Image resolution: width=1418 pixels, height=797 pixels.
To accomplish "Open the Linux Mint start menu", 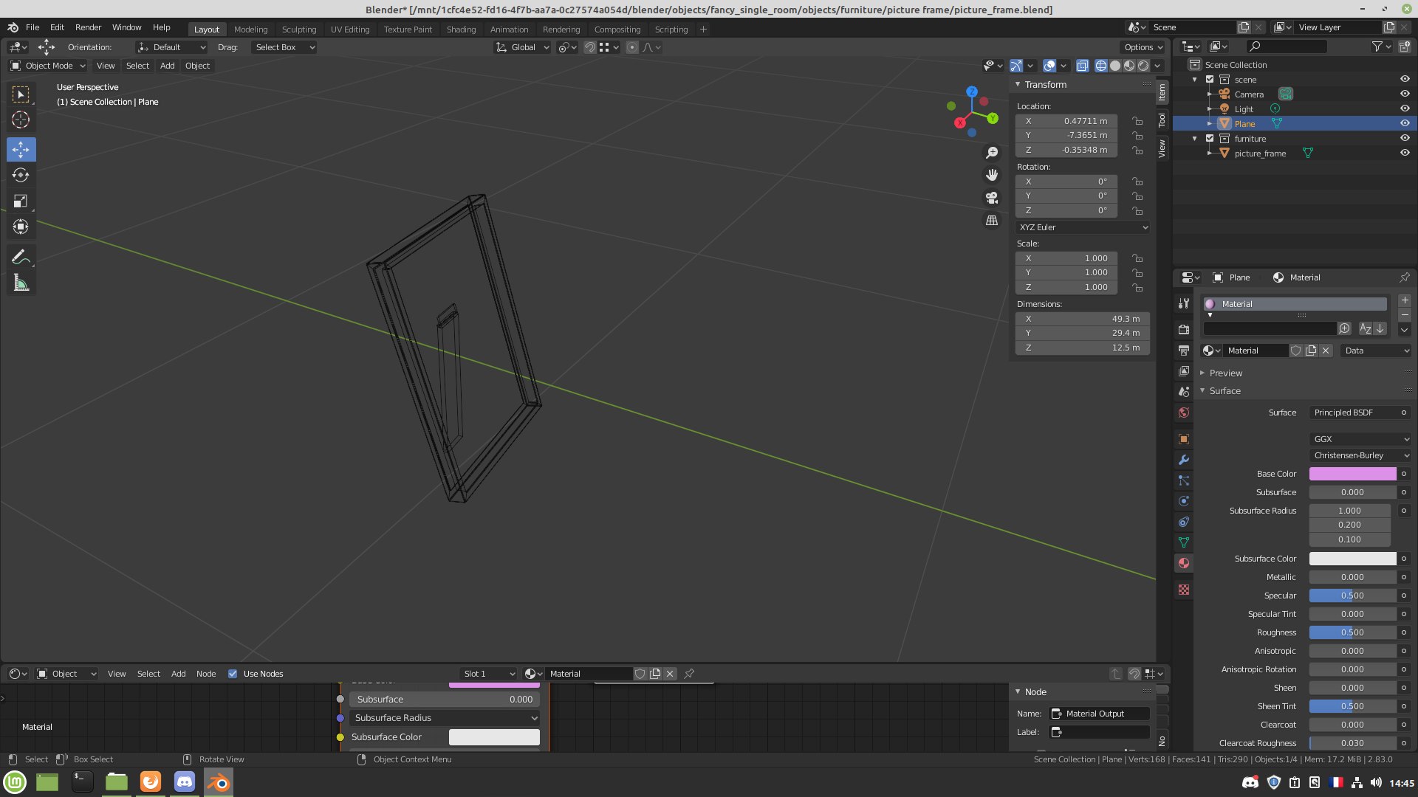I will click(15, 782).
